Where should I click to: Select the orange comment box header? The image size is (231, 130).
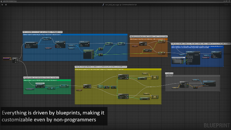[148, 39]
